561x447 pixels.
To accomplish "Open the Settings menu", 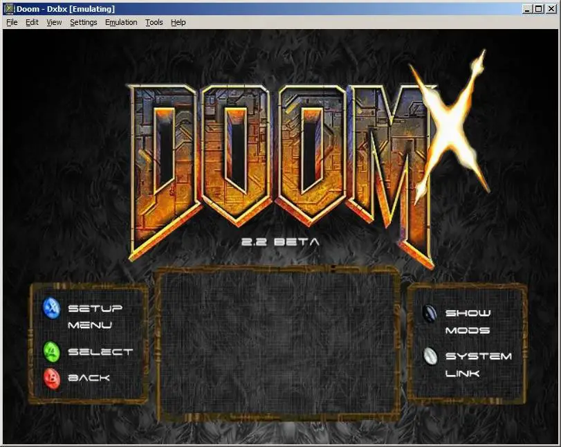I will pyautogui.click(x=84, y=22).
